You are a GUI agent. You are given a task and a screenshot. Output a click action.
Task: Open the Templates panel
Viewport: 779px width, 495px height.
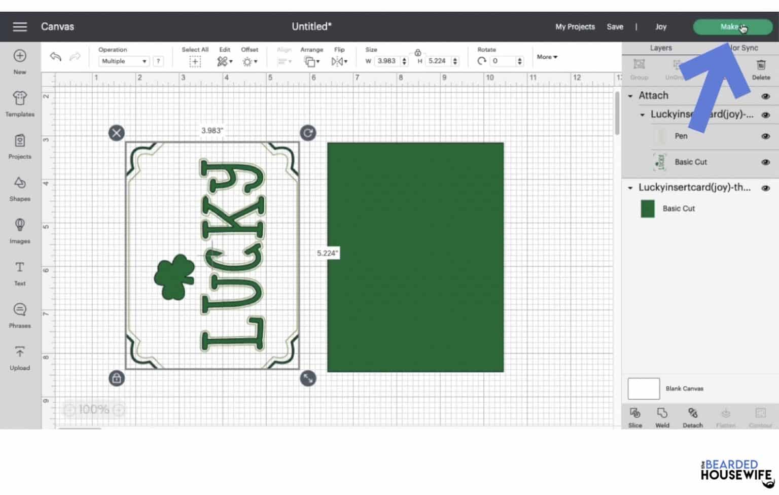point(19,103)
